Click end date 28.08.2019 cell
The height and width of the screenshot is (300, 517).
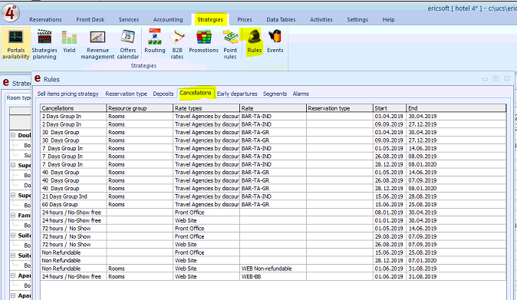click(456, 196)
